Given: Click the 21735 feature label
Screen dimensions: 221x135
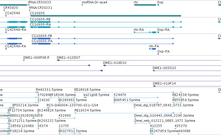Looking at the screenshot, I should tap(64, 126).
